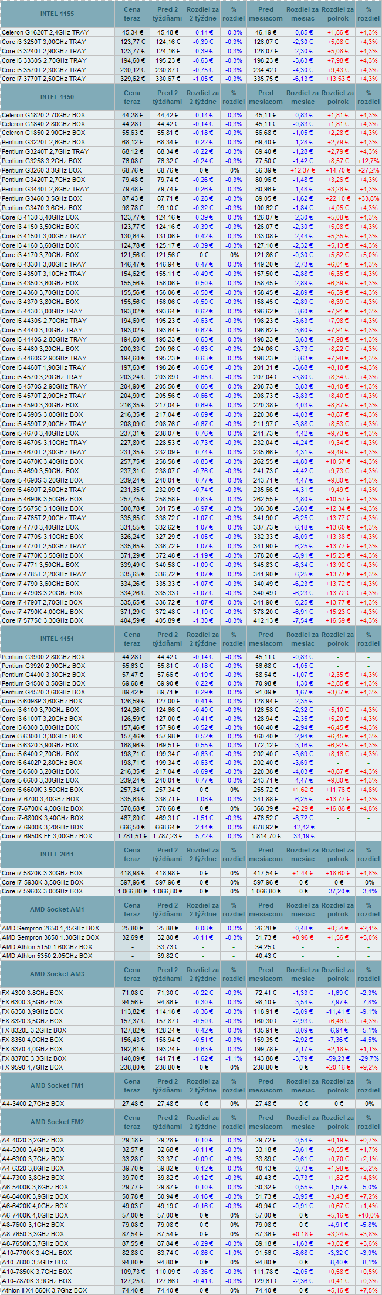Image resolution: width=382 pixels, height=1295 pixels.
Task: Click the INTEL 1151 section header
Action: tap(58, 639)
